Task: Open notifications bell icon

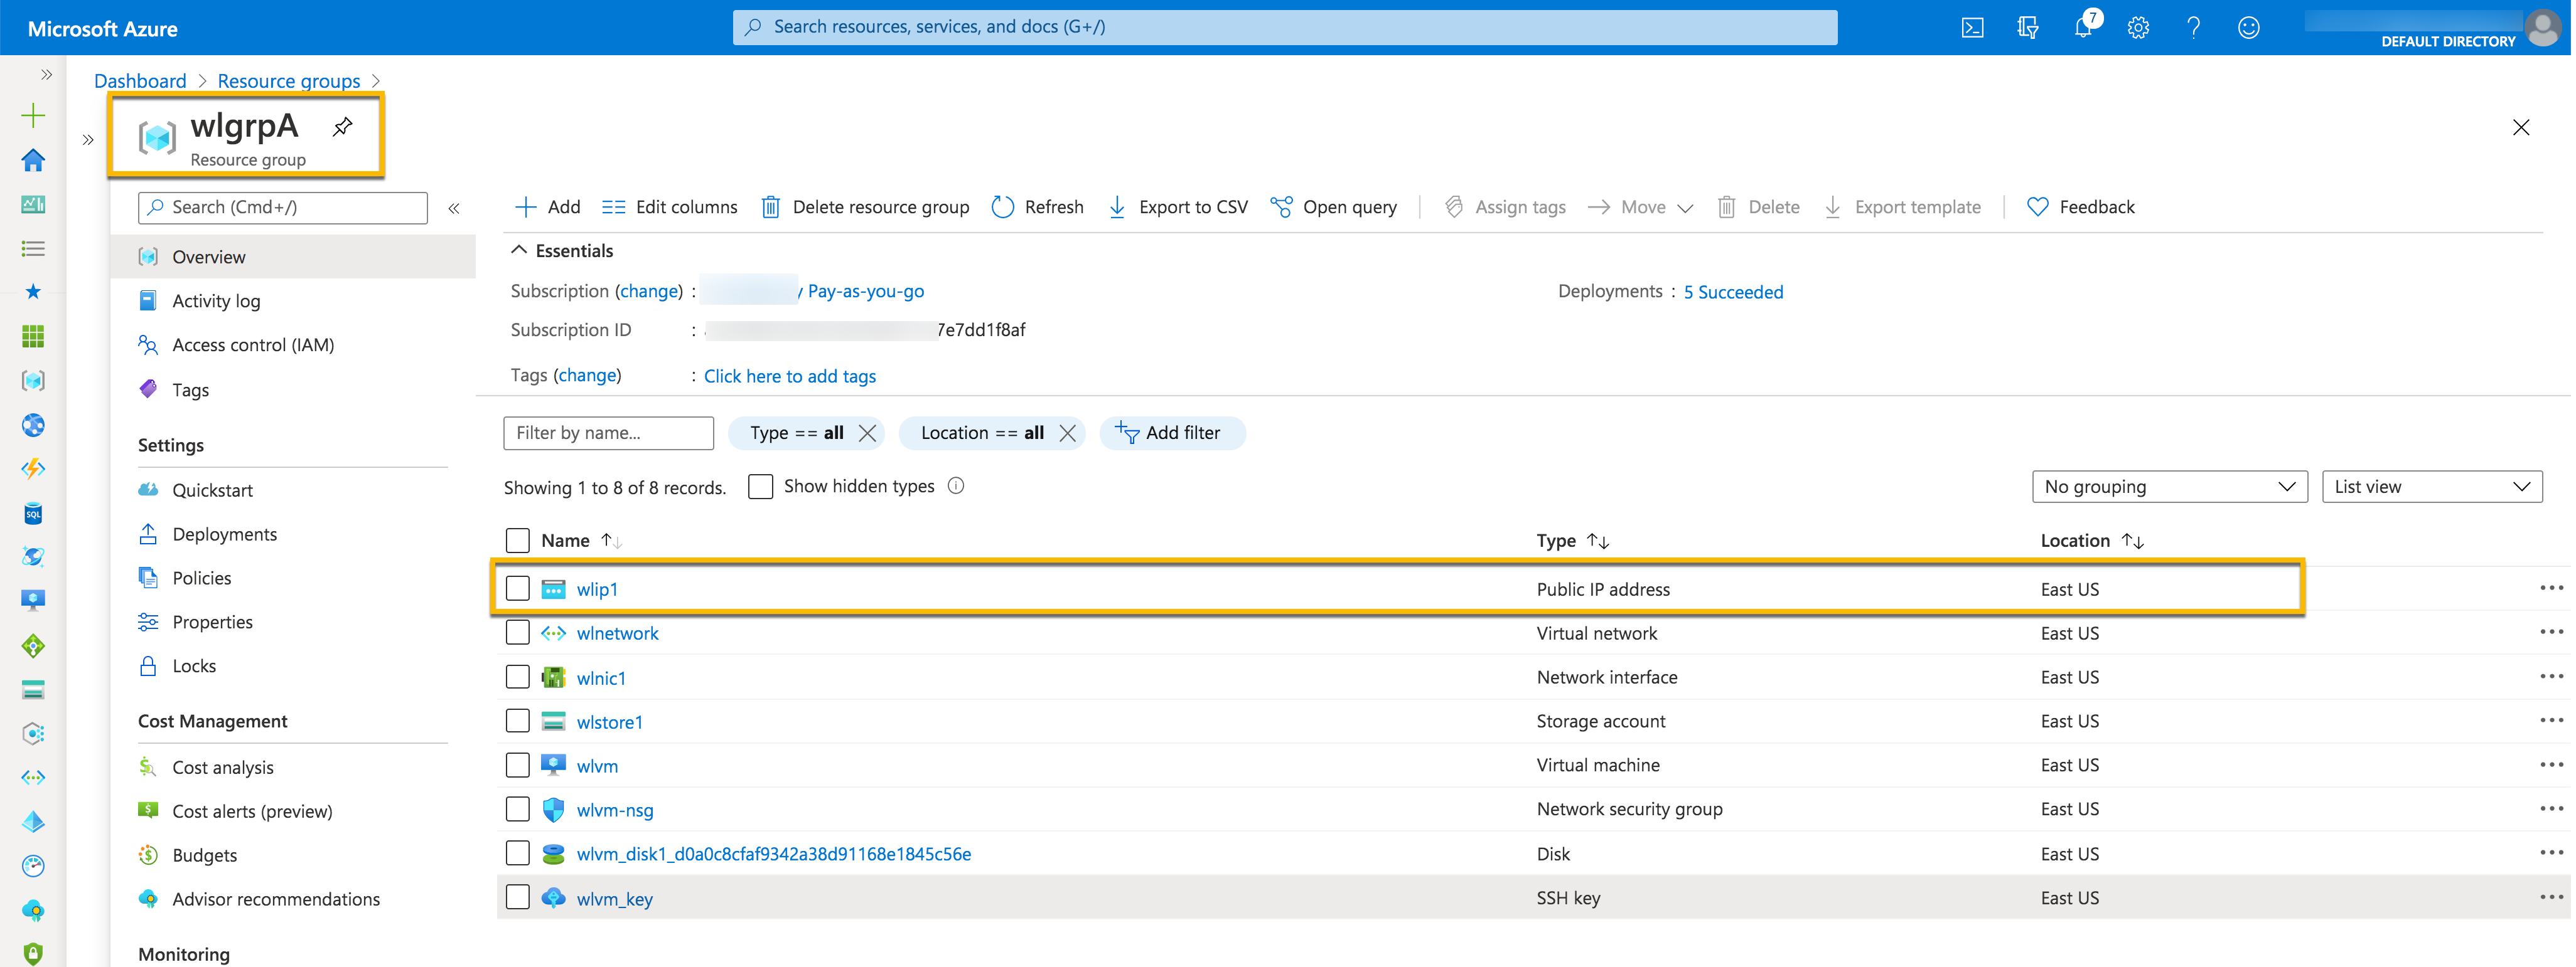Action: (x=2082, y=27)
